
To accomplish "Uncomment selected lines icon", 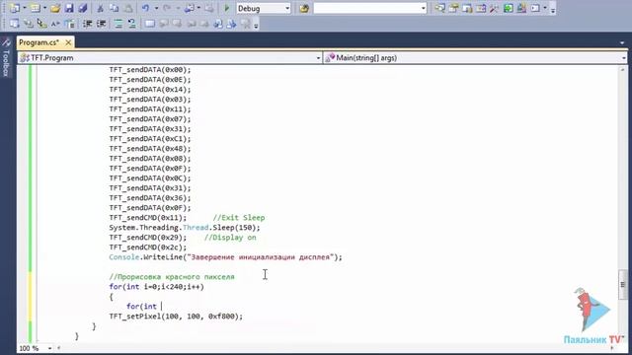I will pos(131,24).
